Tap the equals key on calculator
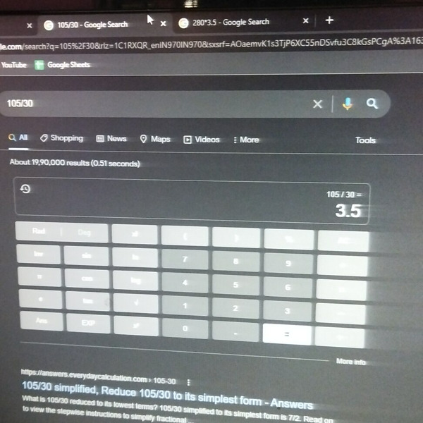 pos(287,334)
